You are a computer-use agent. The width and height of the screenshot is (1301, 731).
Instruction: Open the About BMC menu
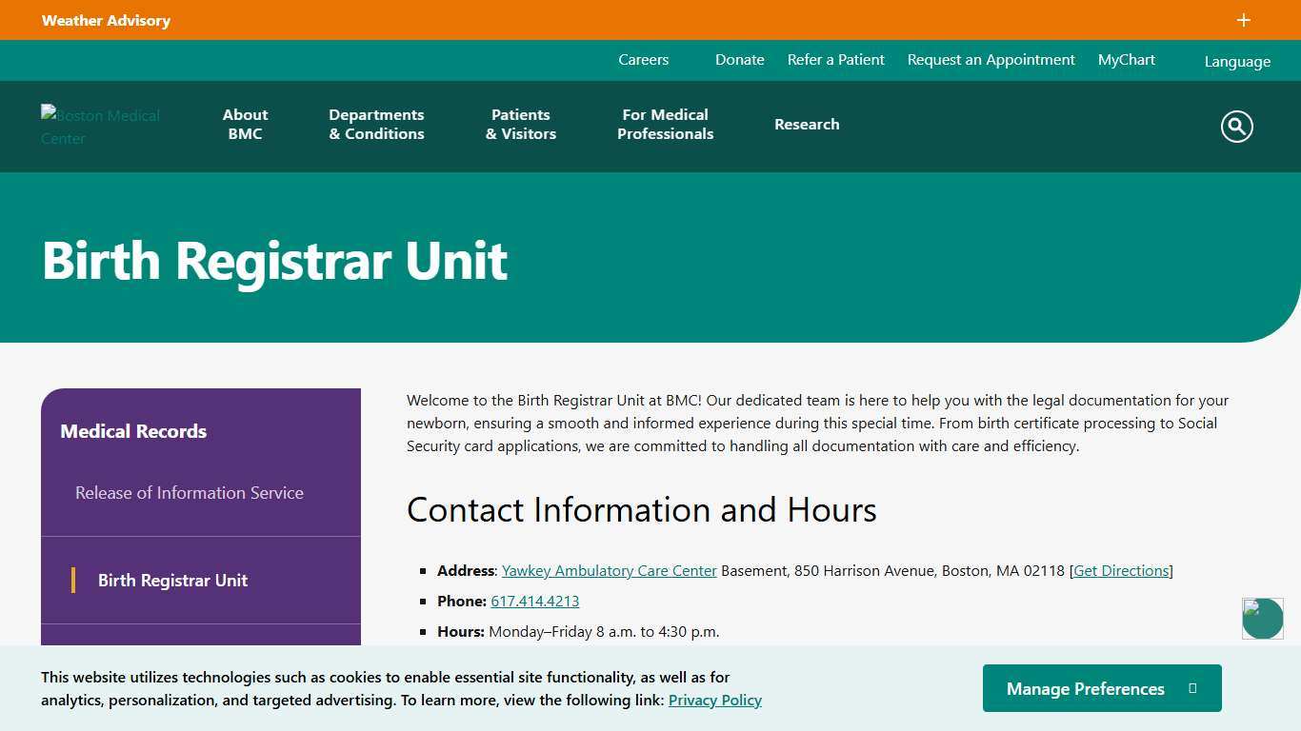point(245,125)
